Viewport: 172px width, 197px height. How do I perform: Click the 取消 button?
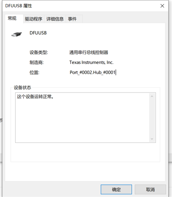[150, 190]
